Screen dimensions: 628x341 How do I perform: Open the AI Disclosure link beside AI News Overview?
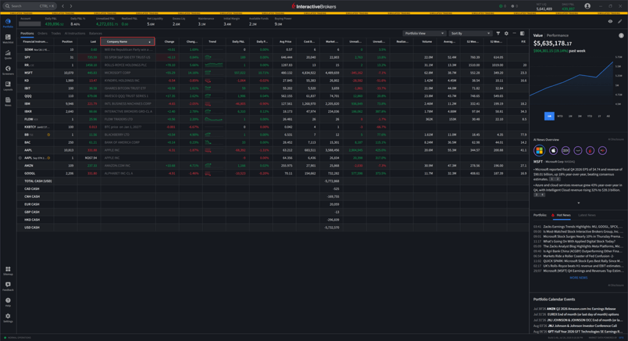tap(616, 139)
